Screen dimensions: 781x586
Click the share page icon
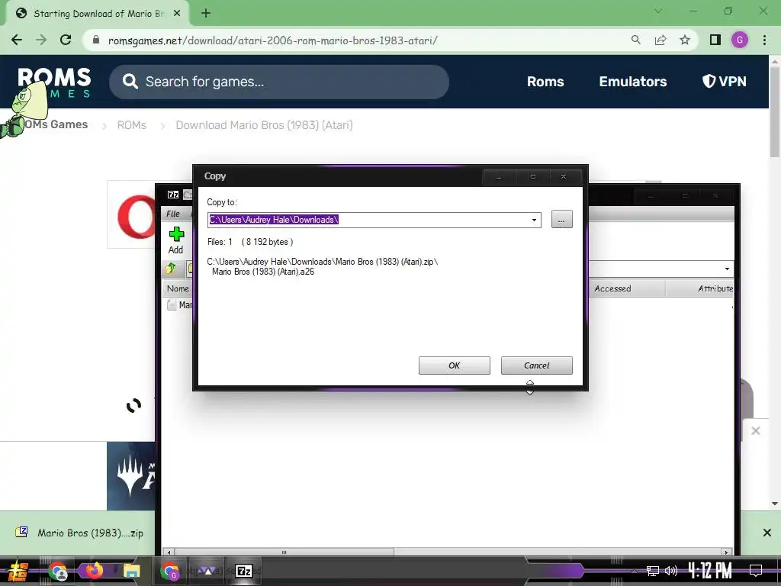pyautogui.click(x=660, y=40)
